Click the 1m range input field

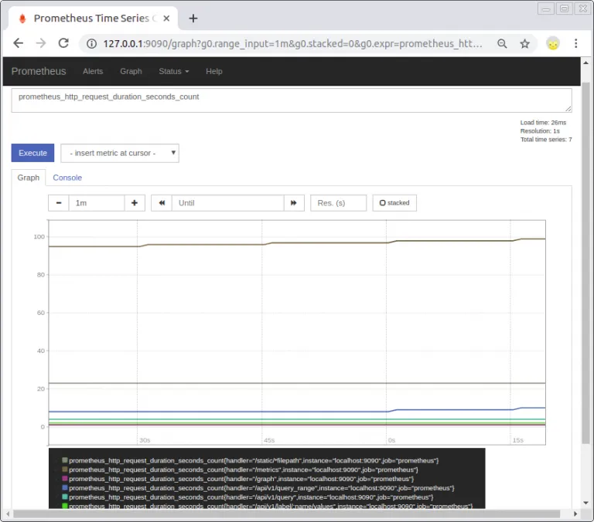click(97, 203)
